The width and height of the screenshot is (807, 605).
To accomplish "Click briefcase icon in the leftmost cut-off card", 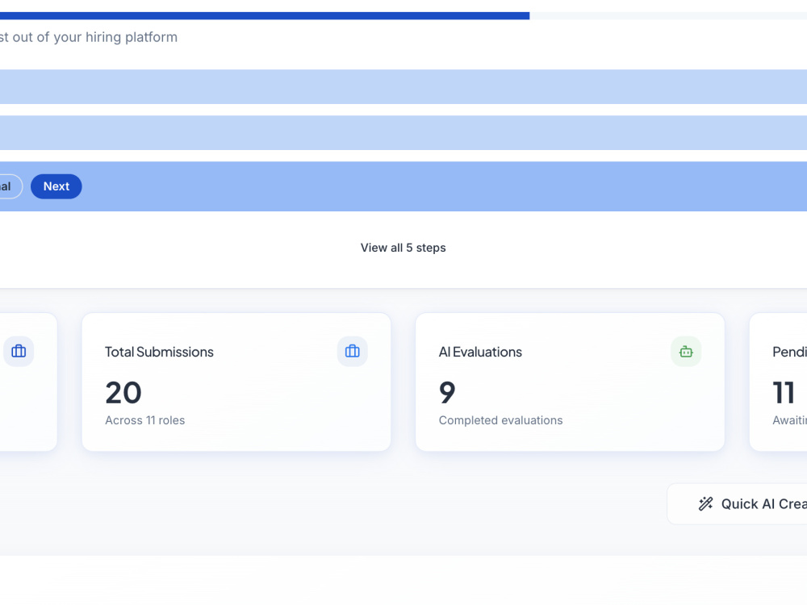I will point(19,352).
